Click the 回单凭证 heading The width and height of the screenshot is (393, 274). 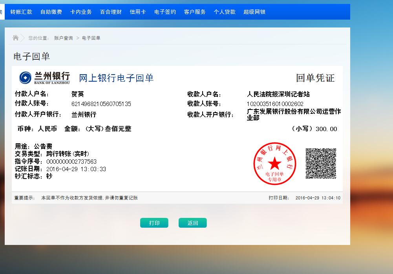315,78
